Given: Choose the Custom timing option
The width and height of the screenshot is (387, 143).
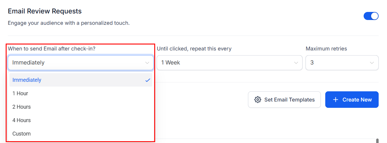Looking at the screenshot, I should pos(22,134).
